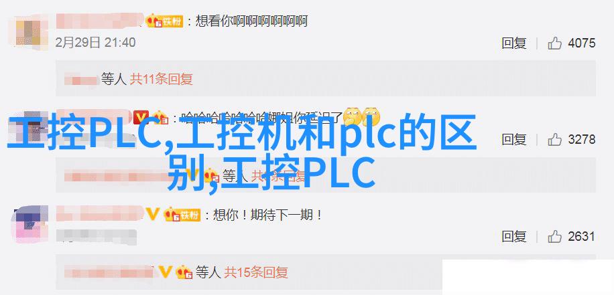The image size is (614, 295).
Task: Open the first commenter's blurred username
Action: pos(100,21)
